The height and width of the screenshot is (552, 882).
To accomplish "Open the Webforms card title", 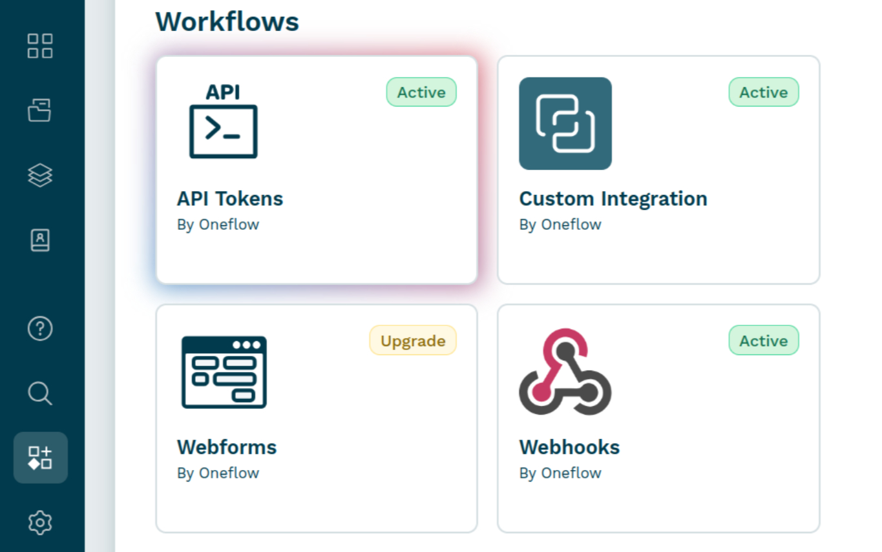I will click(227, 447).
